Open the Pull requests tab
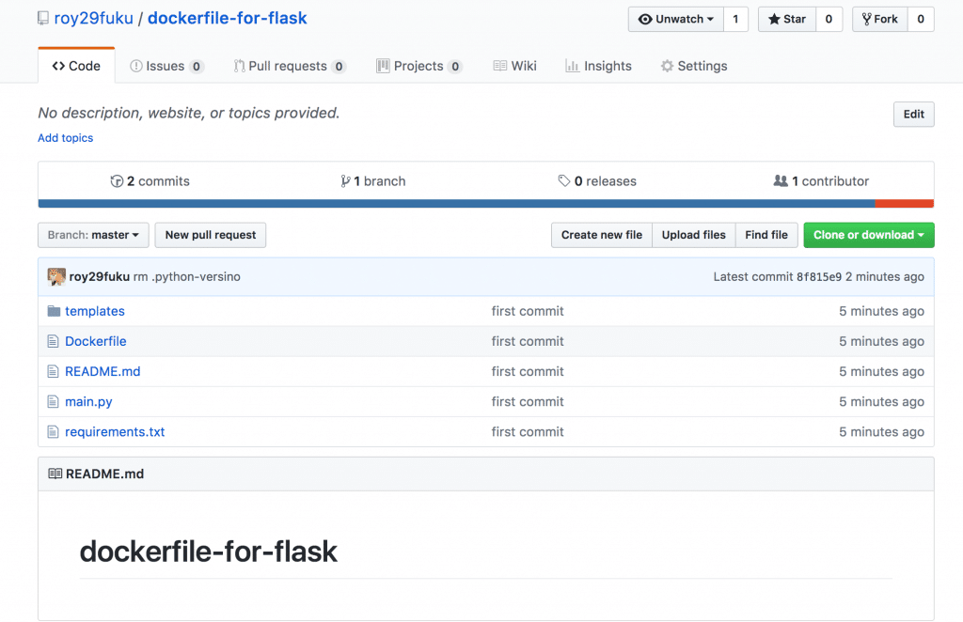The height and width of the screenshot is (622, 963). (290, 66)
